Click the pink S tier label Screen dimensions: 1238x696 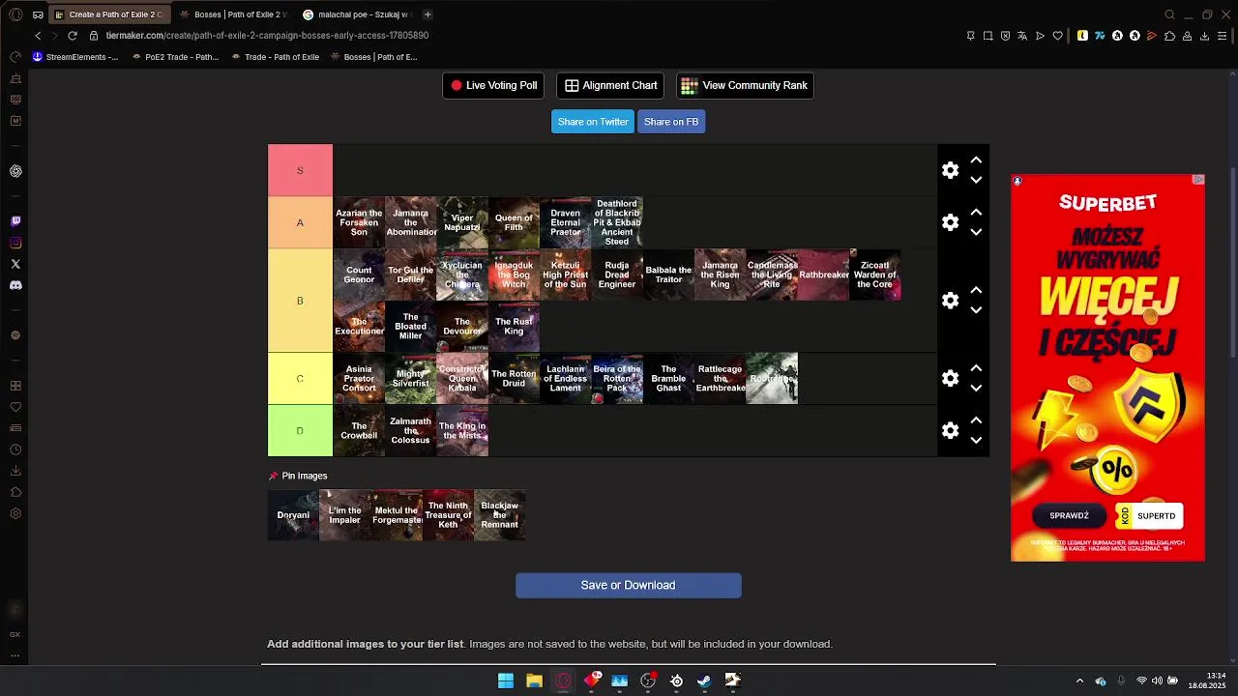click(x=300, y=170)
